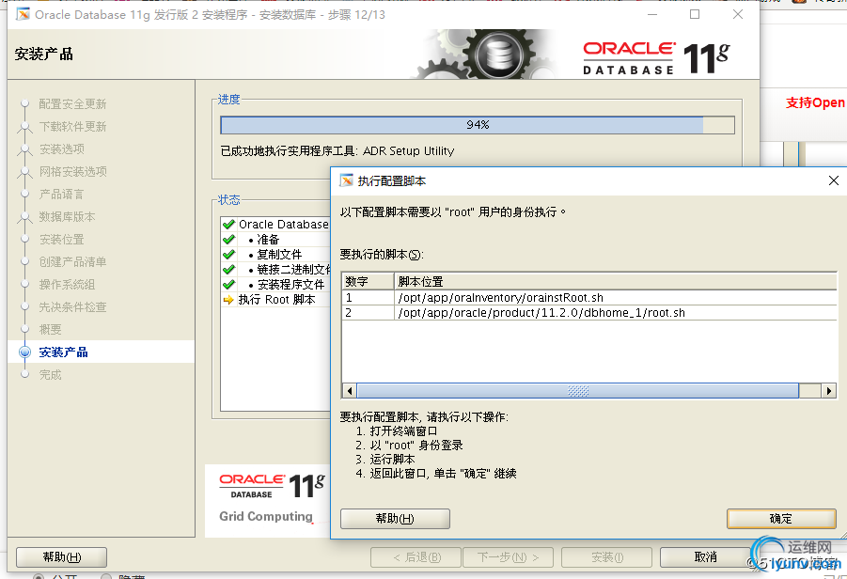Viewport: 847px width, 579px height.
Task: Select the 配置安全更新 step
Action: (73, 103)
